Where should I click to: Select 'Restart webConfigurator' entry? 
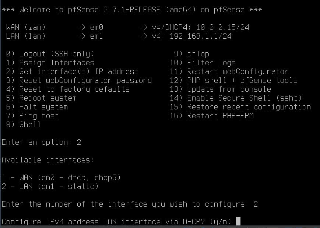[238, 71]
